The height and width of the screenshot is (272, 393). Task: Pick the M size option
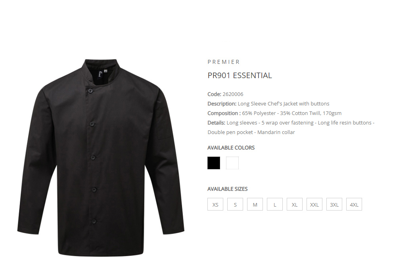tap(255, 204)
